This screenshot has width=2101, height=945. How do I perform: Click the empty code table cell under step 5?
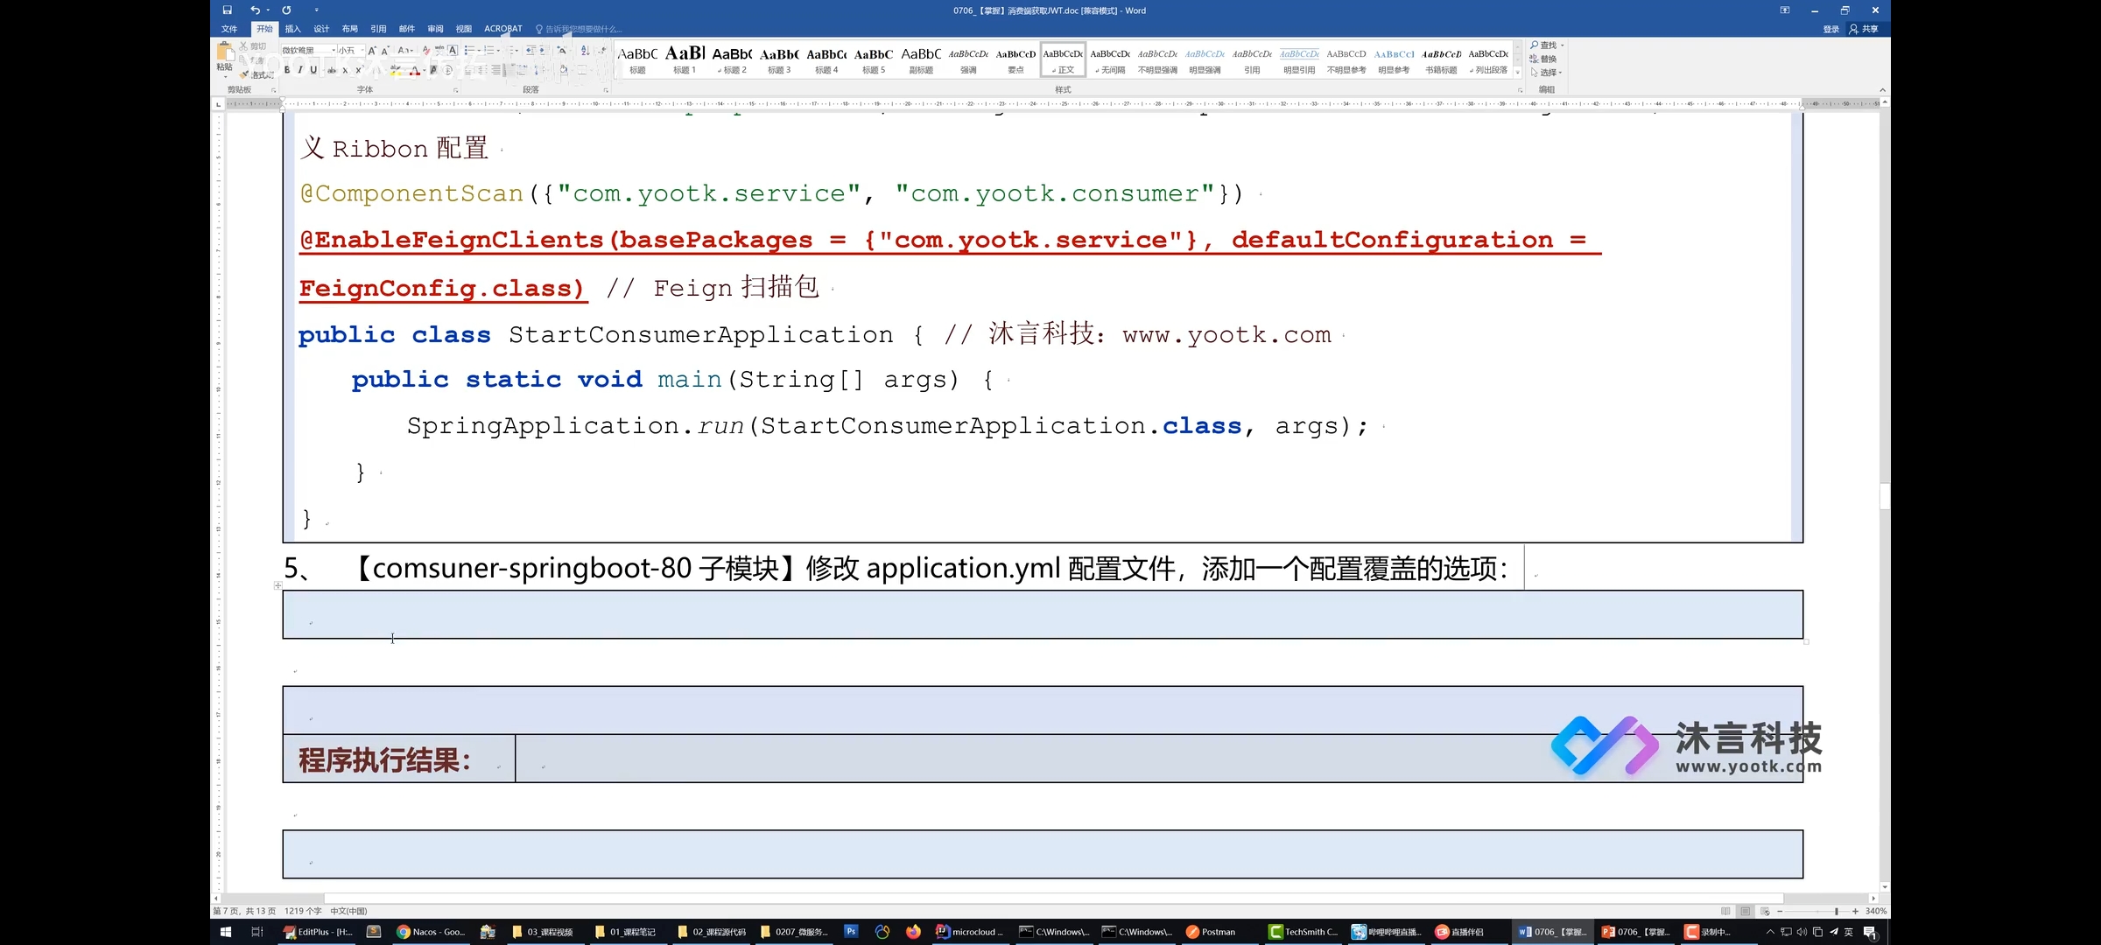click(1042, 614)
